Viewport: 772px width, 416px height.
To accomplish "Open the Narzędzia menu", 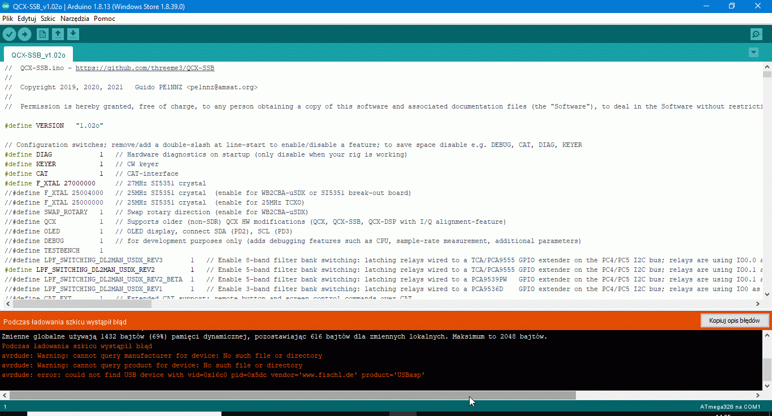I will pos(75,19).
